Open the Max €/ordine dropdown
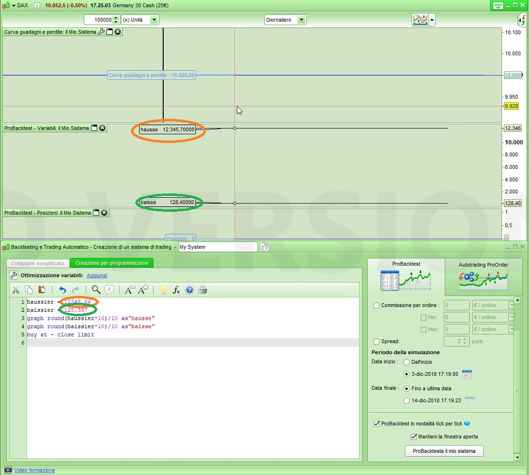 point(512,330)
